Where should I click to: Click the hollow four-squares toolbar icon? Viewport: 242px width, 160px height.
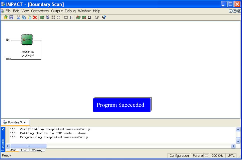coord(59,18)
